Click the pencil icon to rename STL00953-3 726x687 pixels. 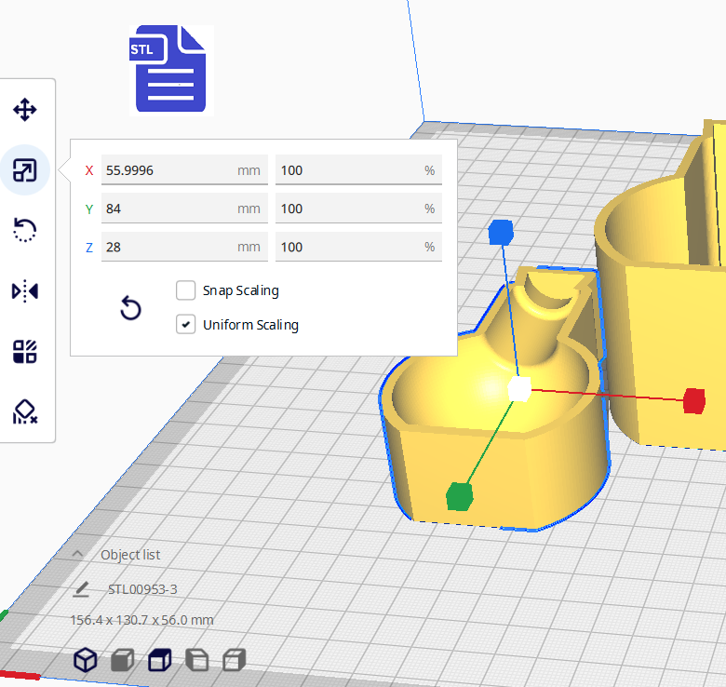click(82, 589)
